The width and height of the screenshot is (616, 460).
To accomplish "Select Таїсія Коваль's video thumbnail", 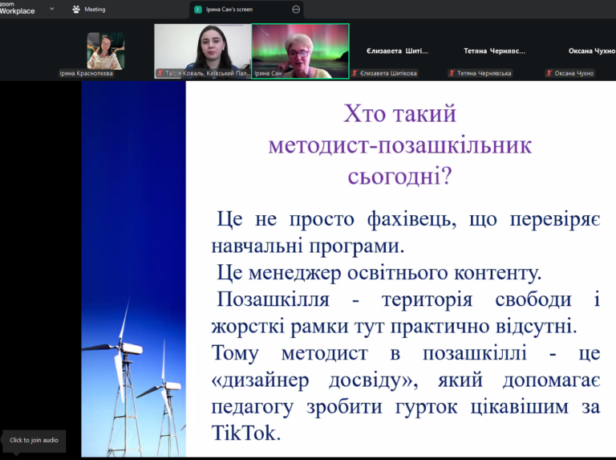I will point(202,51).
